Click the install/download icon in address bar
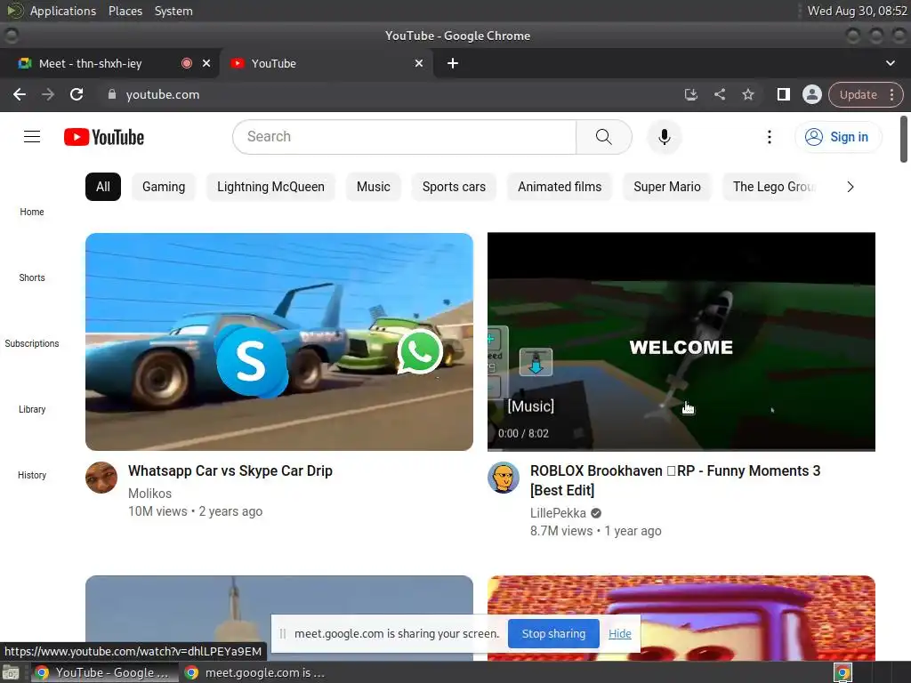The height and width of the screenshot is (683, 911). tap(690, 94)
